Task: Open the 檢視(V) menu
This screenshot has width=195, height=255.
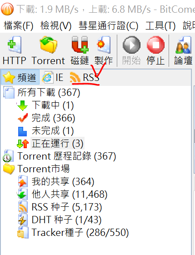Action: click(56, 26)
